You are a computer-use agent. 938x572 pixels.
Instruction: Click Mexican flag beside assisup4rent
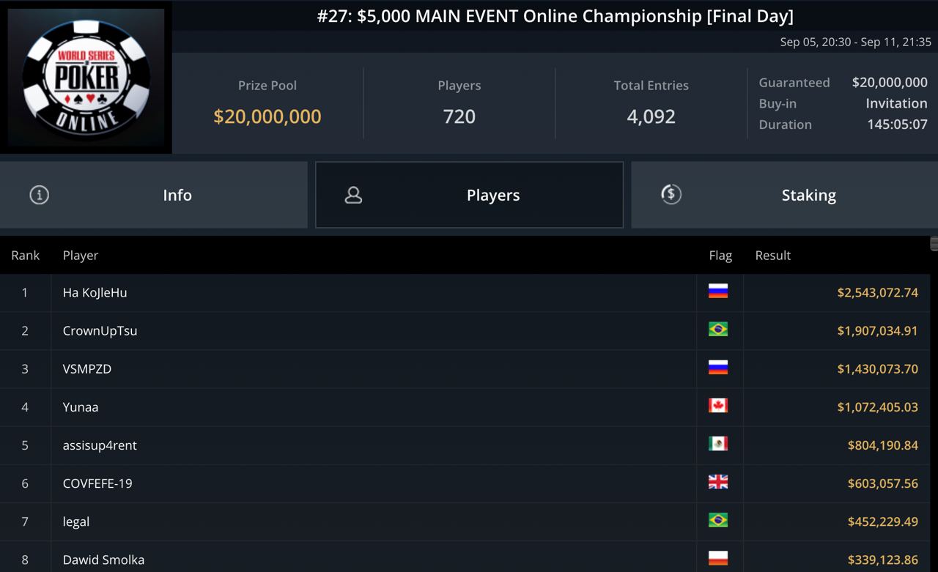(718, 445)
